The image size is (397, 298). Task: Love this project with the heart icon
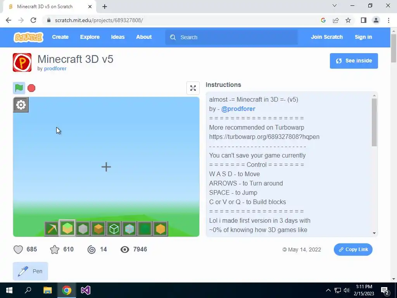[18, 249]
